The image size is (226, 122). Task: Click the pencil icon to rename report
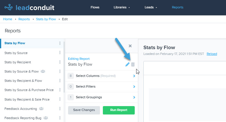[x=127, y=64]
